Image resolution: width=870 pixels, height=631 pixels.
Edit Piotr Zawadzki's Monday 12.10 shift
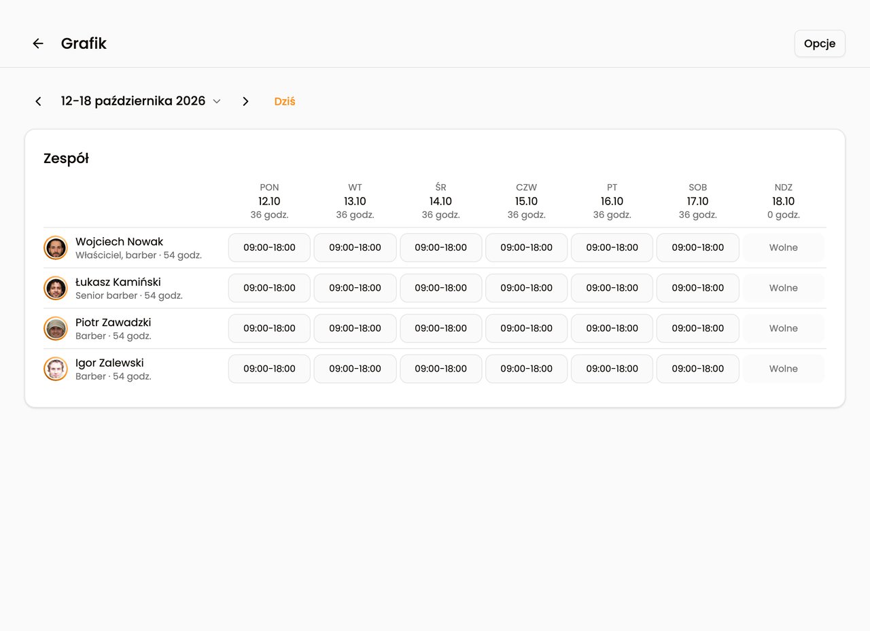point(269,329)
